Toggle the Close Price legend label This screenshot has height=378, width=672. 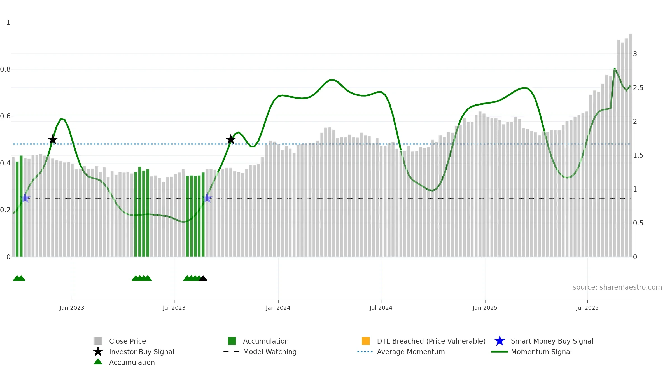point(127,341)
